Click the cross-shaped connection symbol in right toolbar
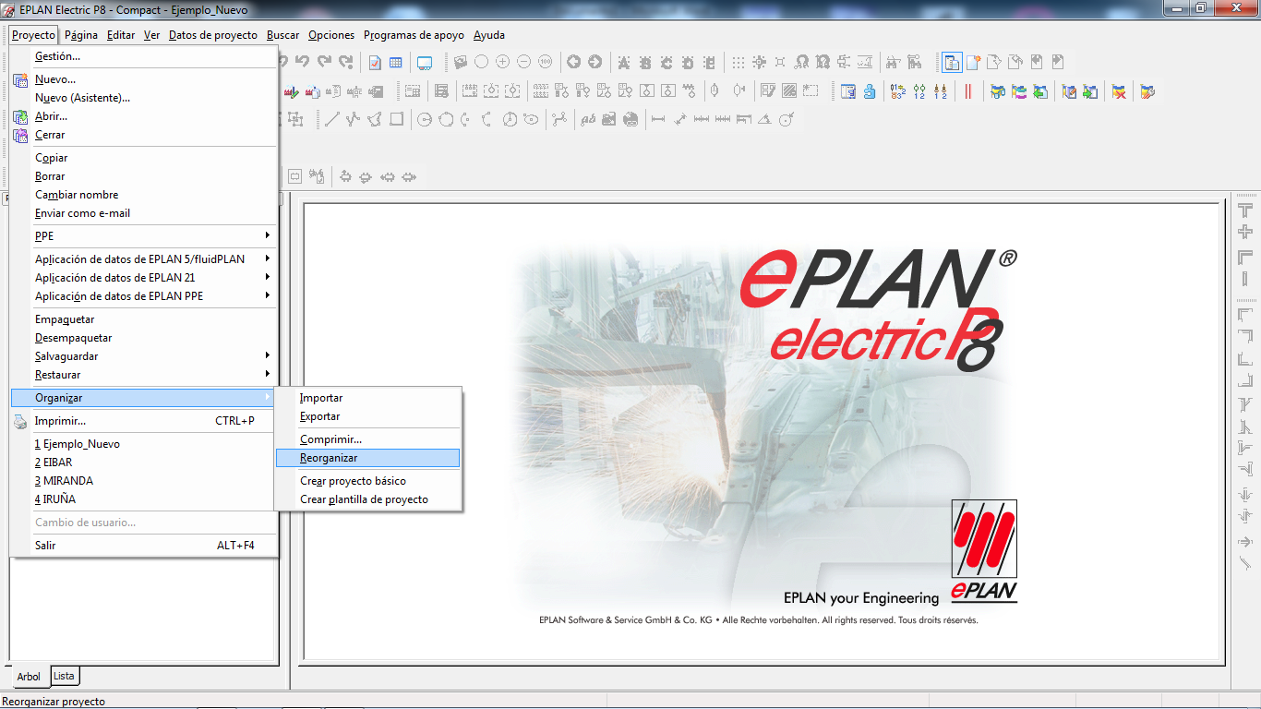The width and height of the screenshot is (1261, 709). click(x=1245, y=232)
